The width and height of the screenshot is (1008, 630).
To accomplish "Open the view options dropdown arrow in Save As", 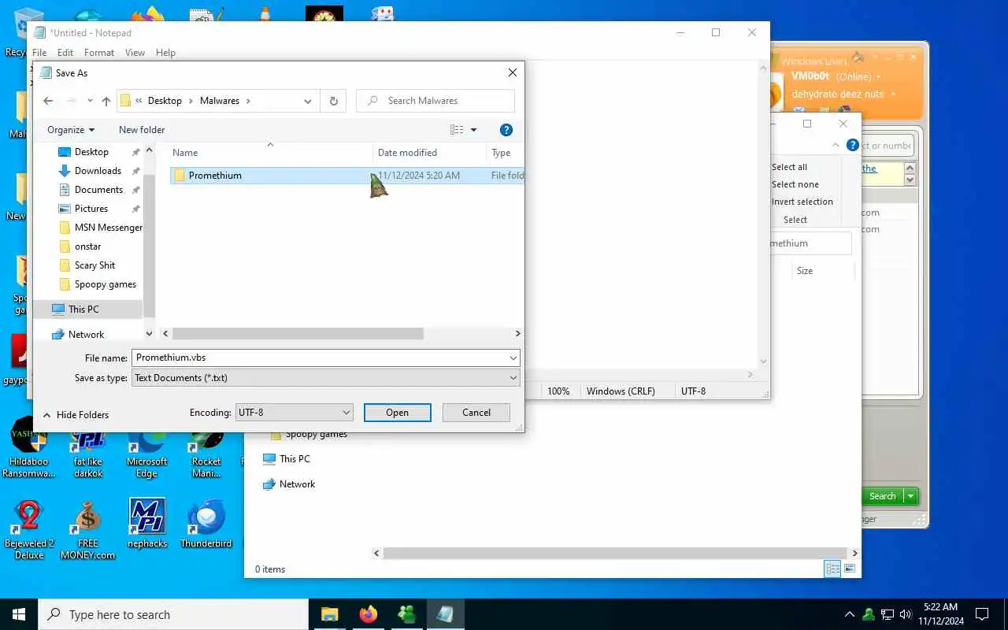I will click(x=473, y=130).
